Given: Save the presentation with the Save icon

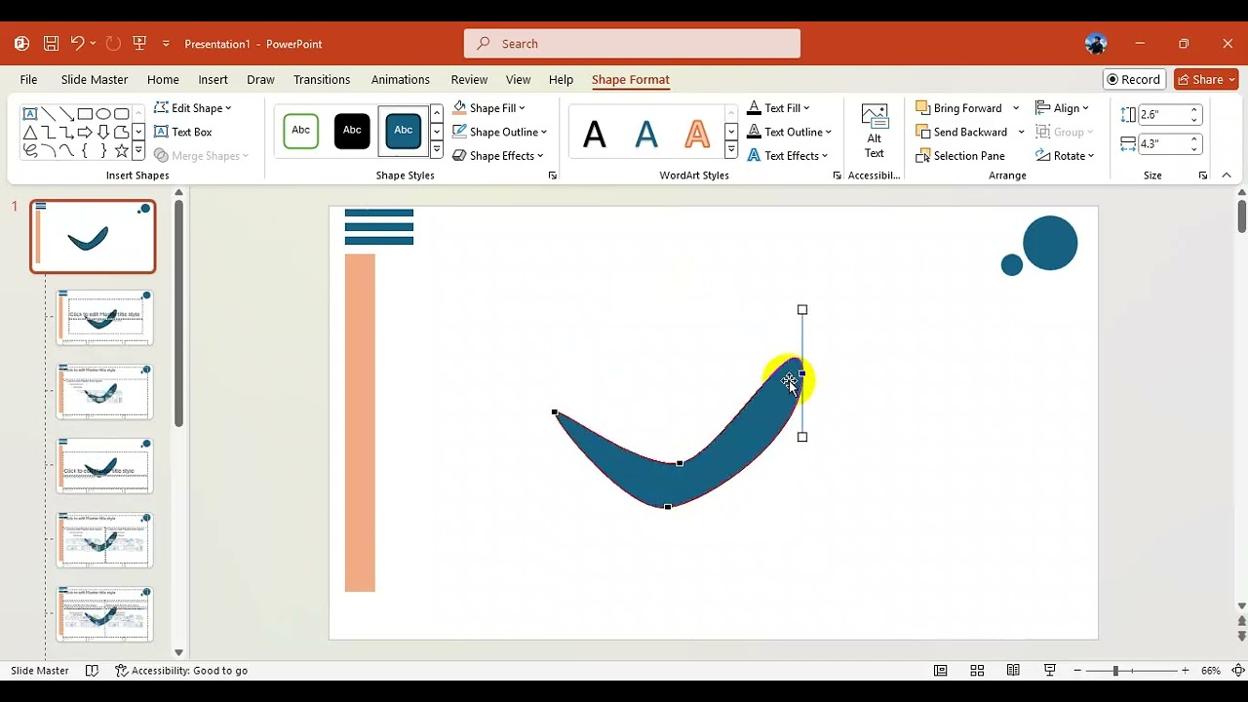Looking at the screenshot, I should point(51,44).
